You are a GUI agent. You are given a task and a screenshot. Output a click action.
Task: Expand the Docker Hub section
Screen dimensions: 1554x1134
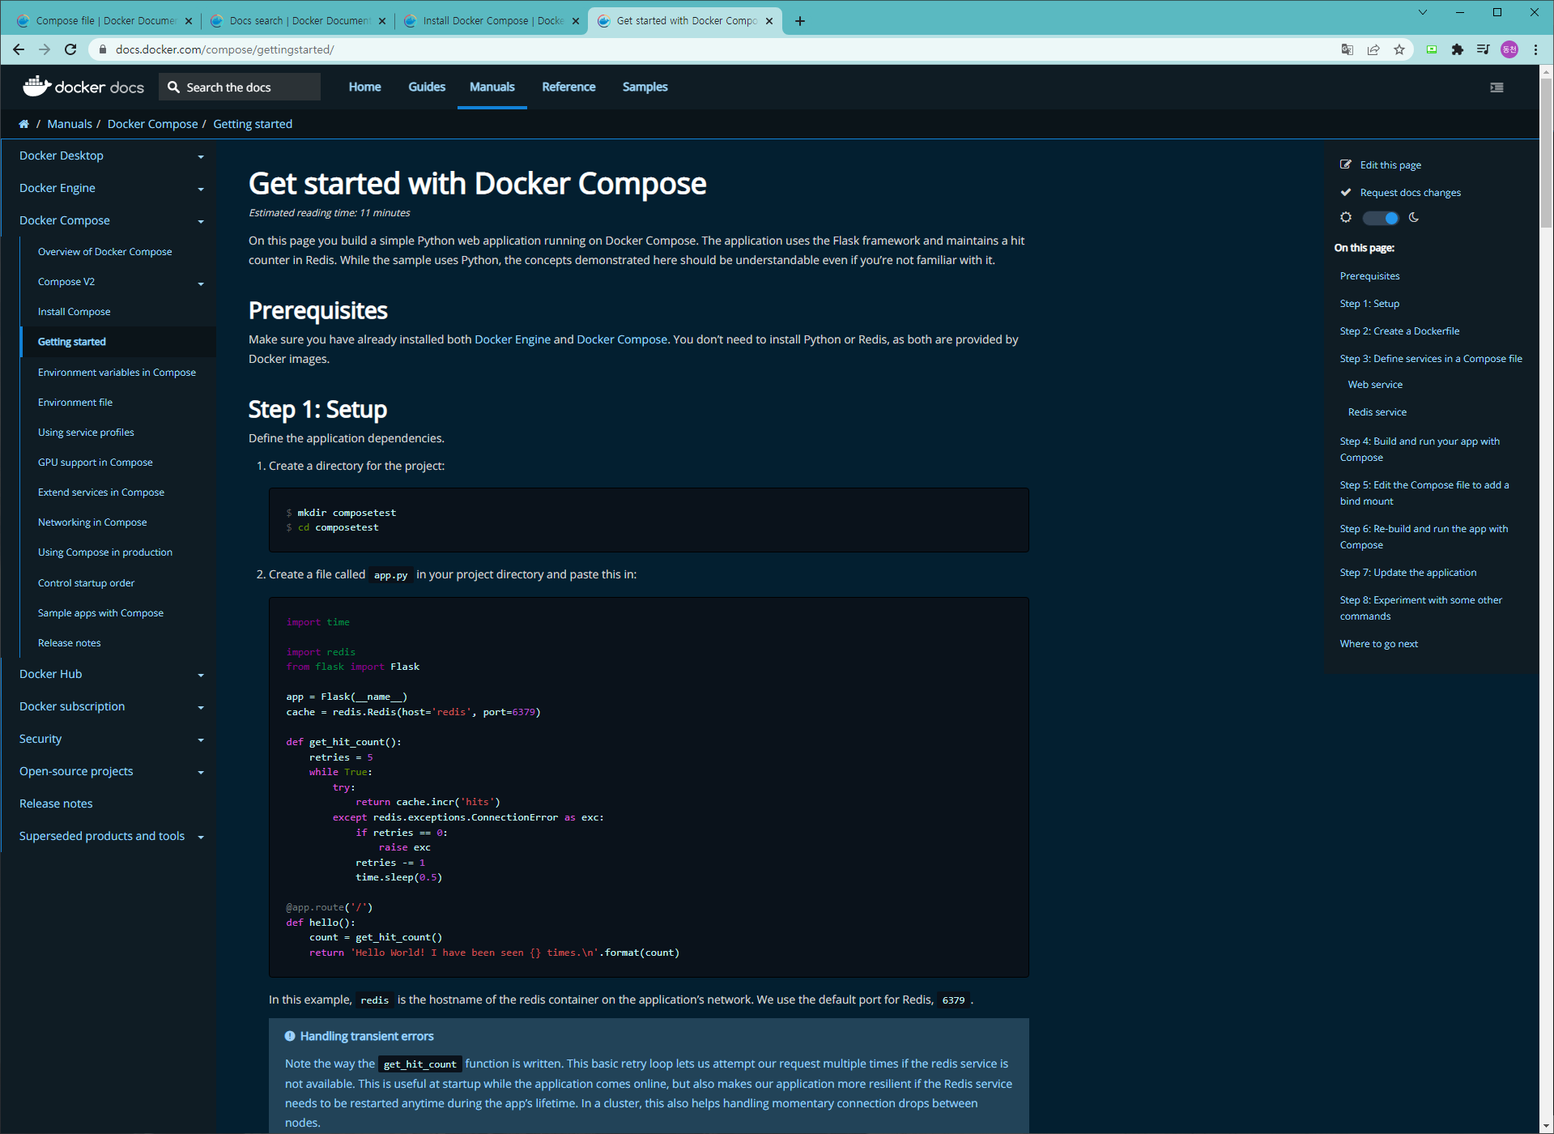tap(201, 675)
